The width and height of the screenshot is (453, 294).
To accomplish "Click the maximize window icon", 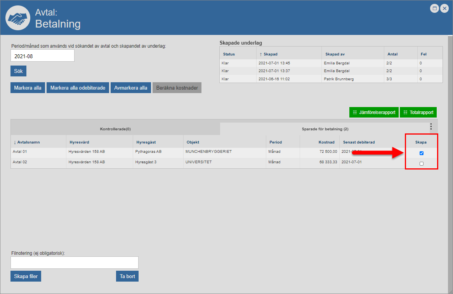I will (x=435, y=8).
